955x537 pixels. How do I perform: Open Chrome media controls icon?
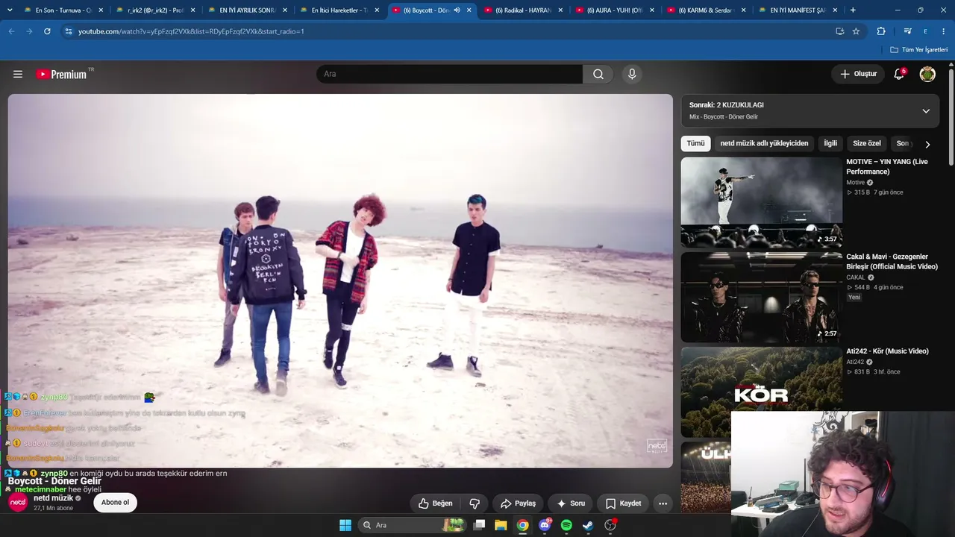pos(907,31)
